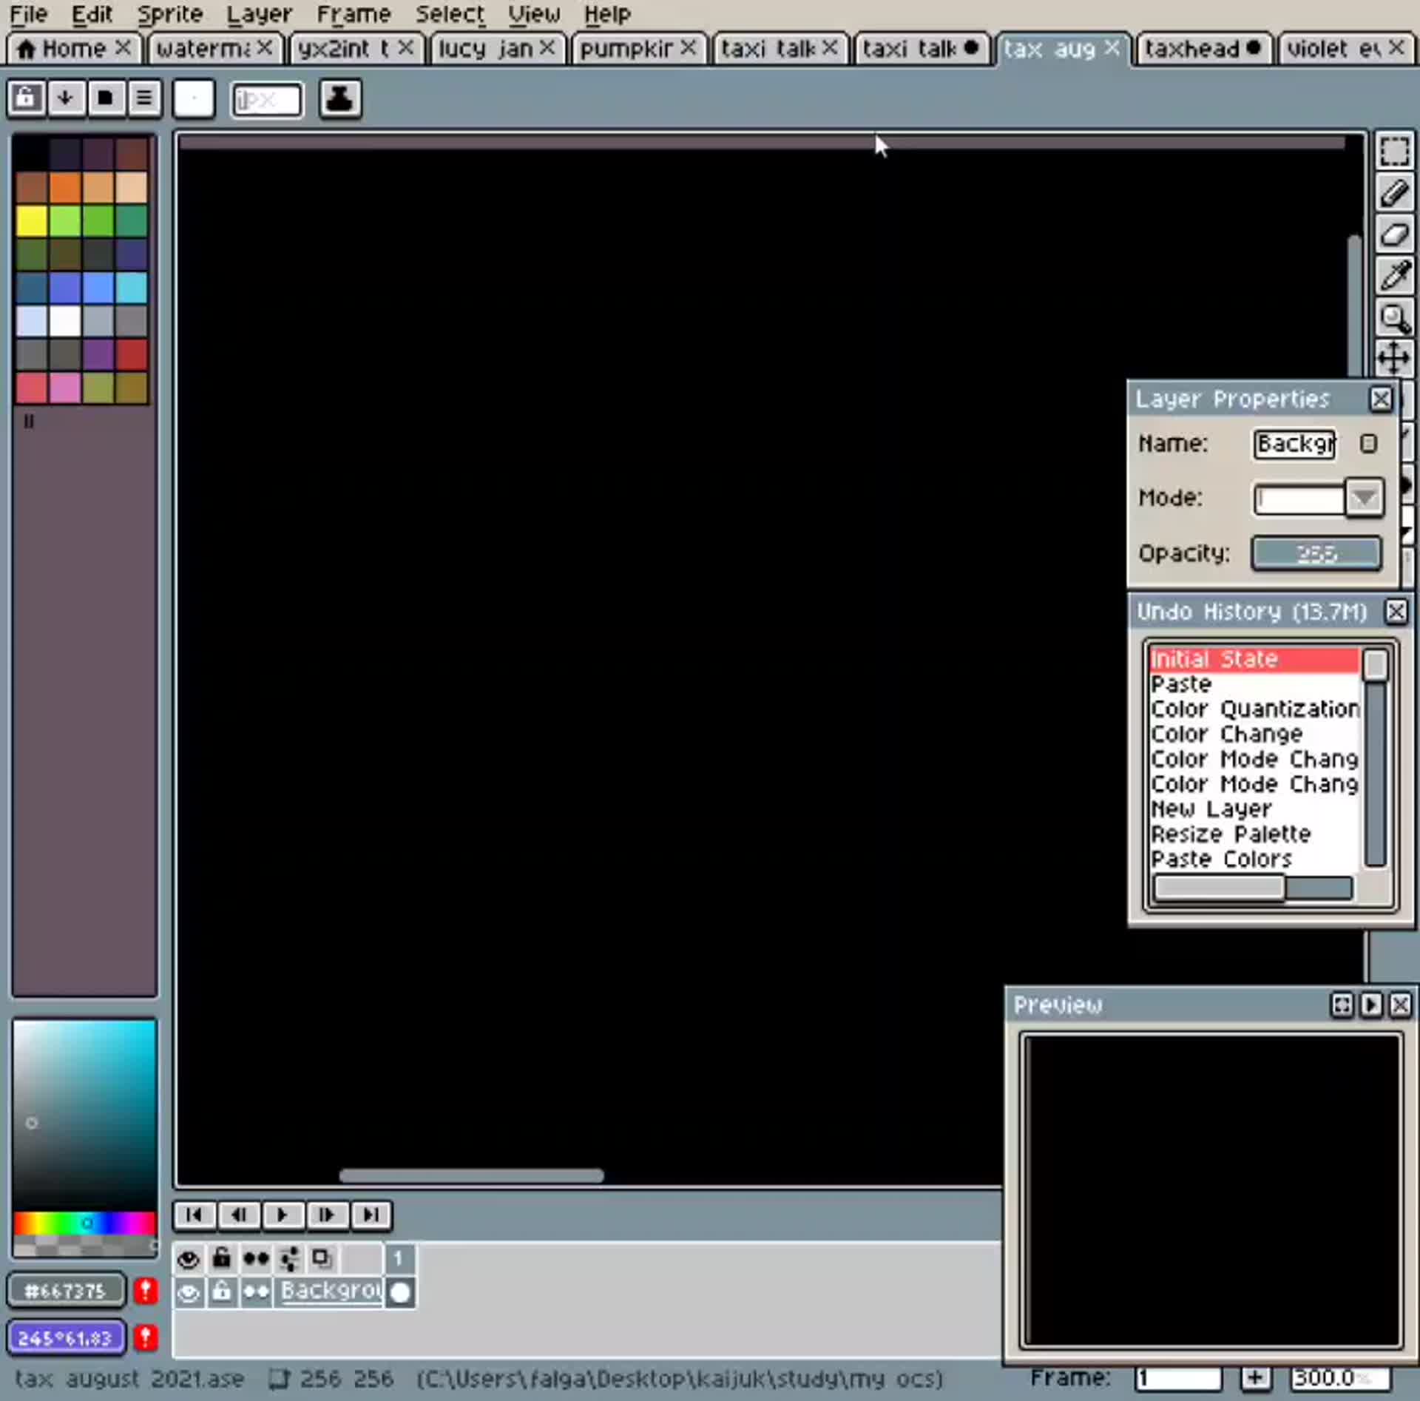Pick the orange palette swatch
This screenshot has width=1420, height=1401.
pyautogui.click(x=65, y=187)
